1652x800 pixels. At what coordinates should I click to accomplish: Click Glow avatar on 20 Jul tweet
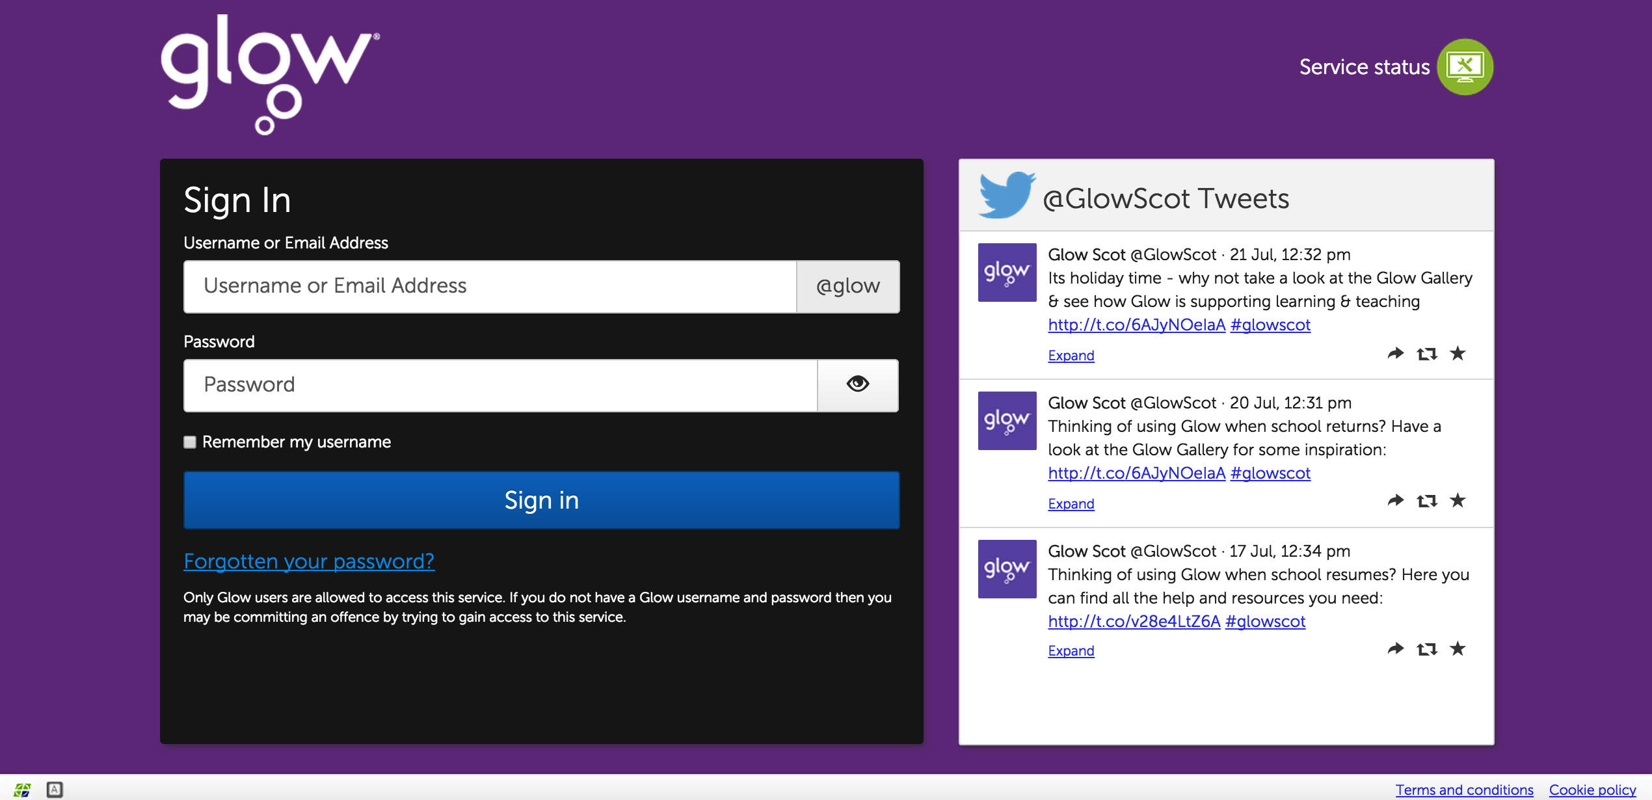[x=1007, y=421]
